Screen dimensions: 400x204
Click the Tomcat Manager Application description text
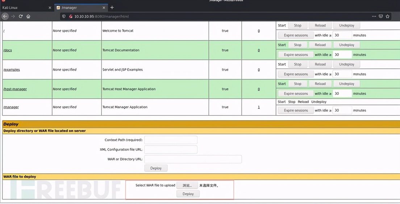125,107
